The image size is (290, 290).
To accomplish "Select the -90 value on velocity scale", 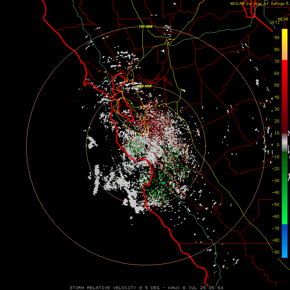I will (x=275, y=252).
